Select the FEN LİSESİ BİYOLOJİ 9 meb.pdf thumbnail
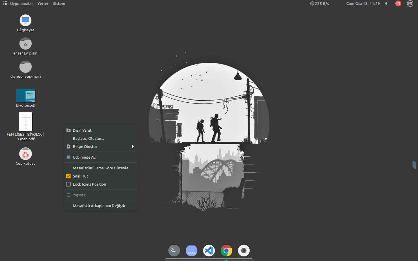418x261 pixels. click(26, 122)
